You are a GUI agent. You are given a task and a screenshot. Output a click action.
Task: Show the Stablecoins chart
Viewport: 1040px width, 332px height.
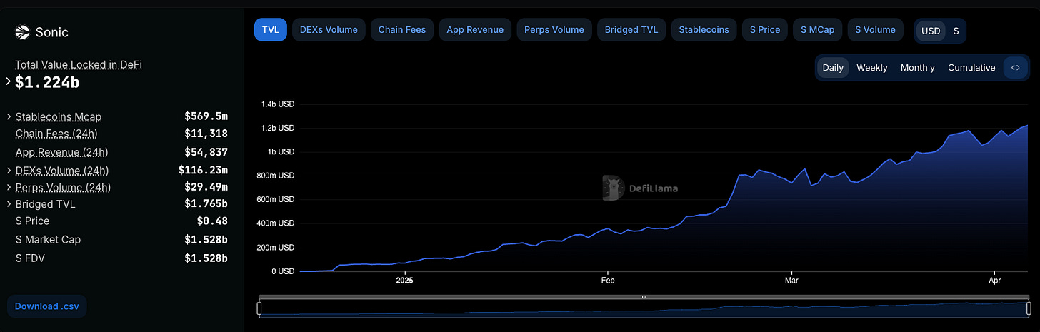[x=704, y=30]
